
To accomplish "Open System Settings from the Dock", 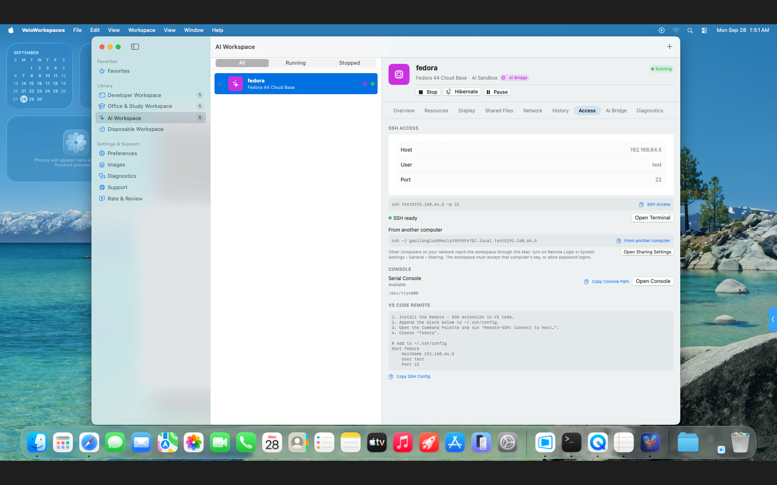I will coord(507,443).
